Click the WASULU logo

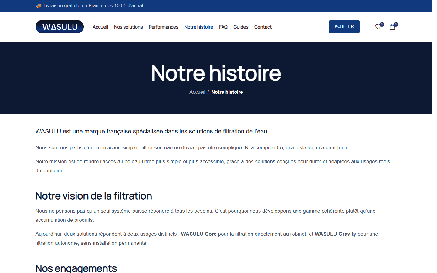click(59, 27)
